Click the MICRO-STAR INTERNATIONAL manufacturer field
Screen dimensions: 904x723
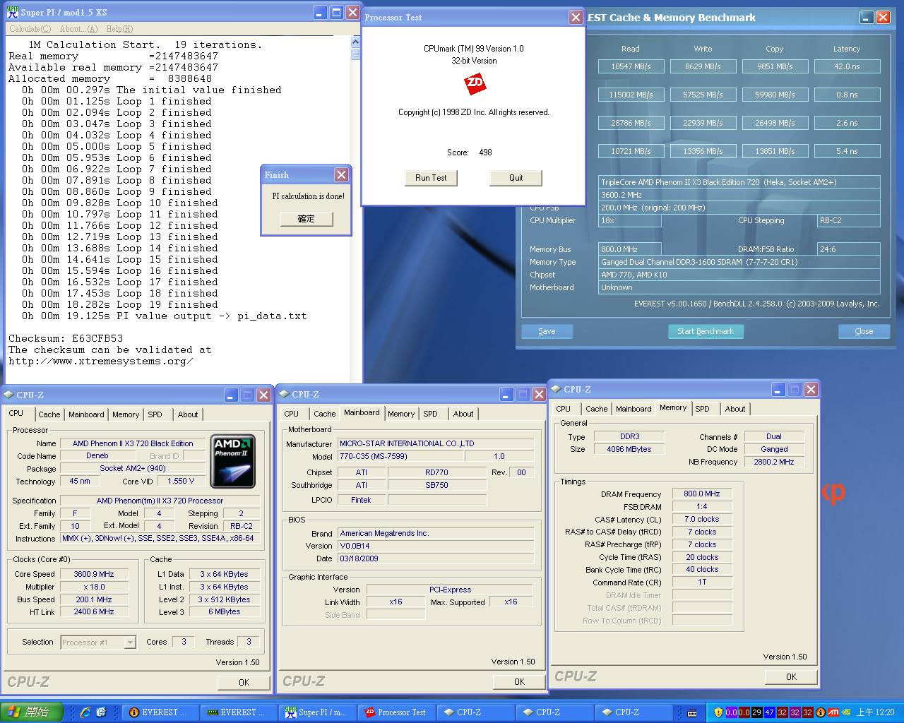tap(436, 443)
